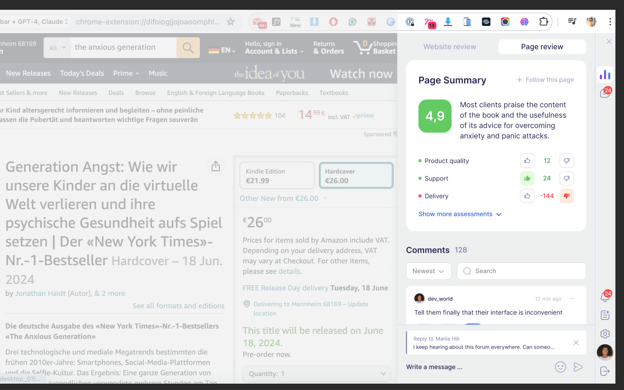This screenshot has width=624, height=390.
Task: Click the share icon on the product page
Action: (x=215, y=166)
